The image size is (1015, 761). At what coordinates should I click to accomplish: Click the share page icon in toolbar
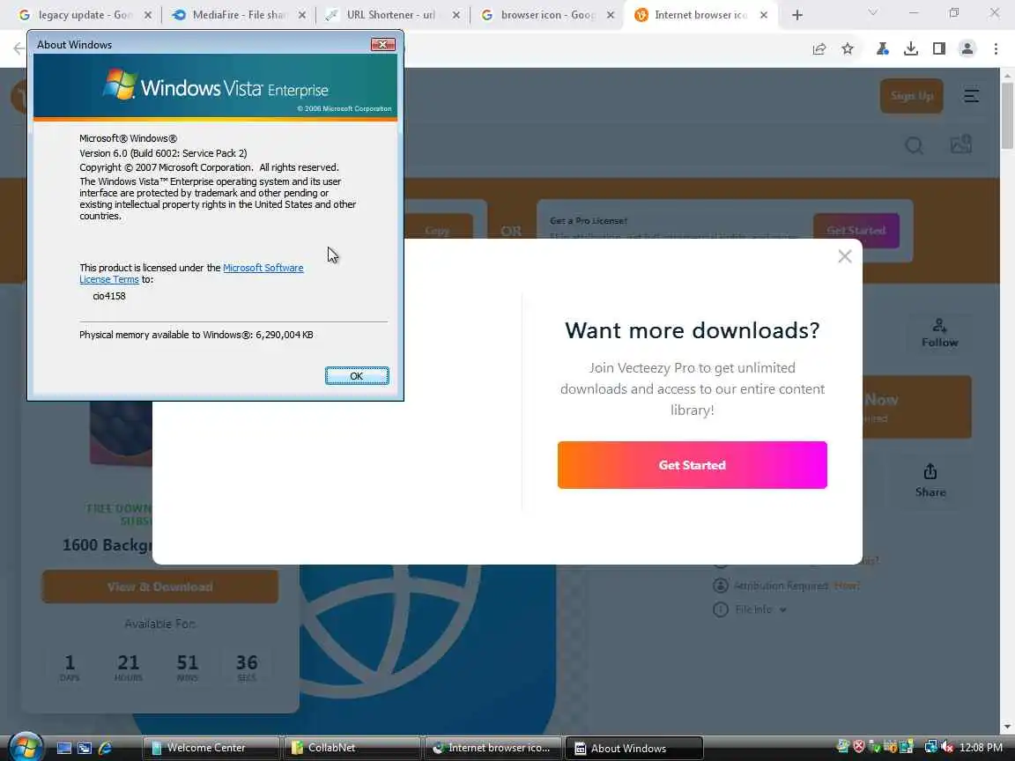coord(819,48)
